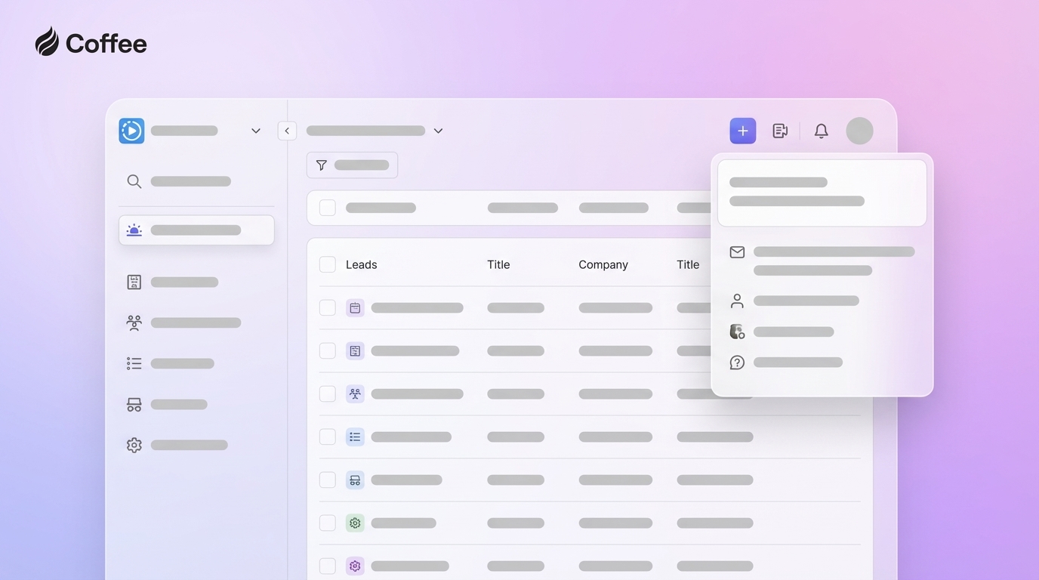Open the building icon in sidebar

(134, 282)
